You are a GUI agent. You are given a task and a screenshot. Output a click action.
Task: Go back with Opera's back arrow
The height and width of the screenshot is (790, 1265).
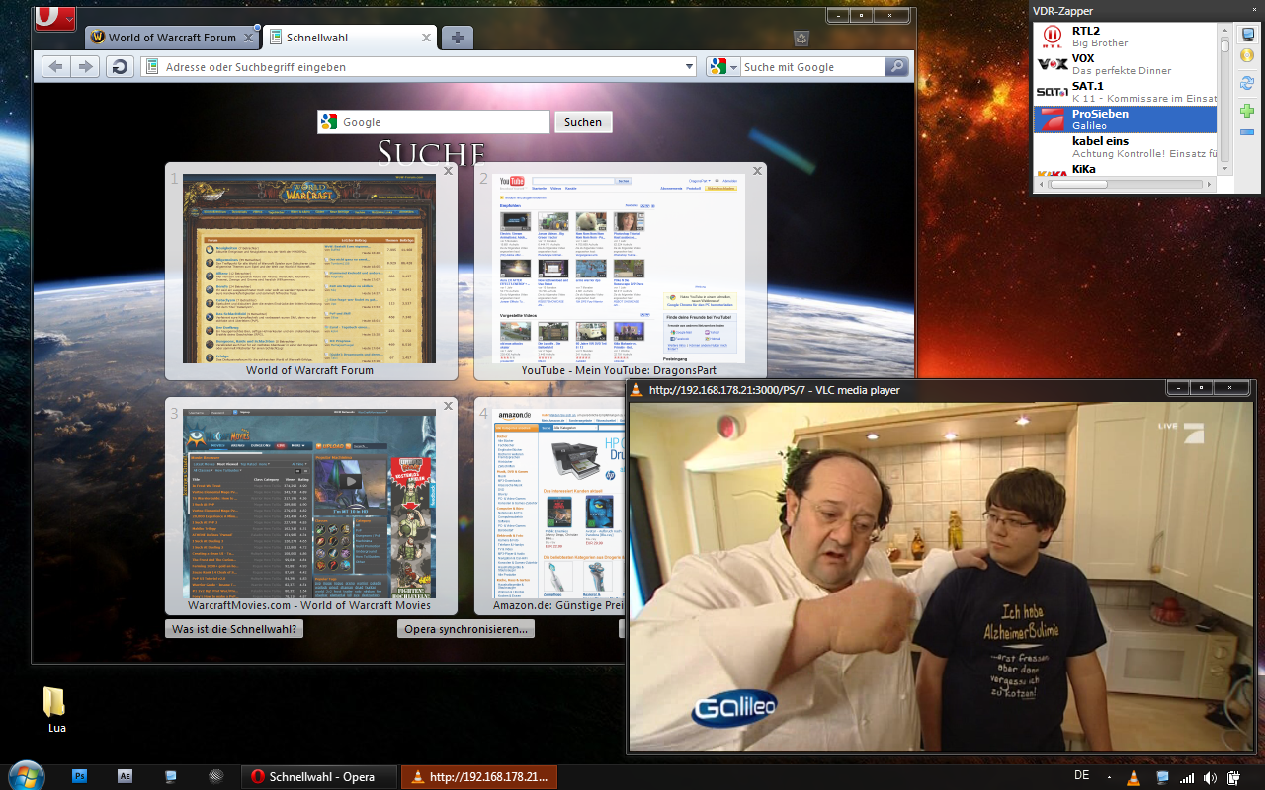coord(55,66)
